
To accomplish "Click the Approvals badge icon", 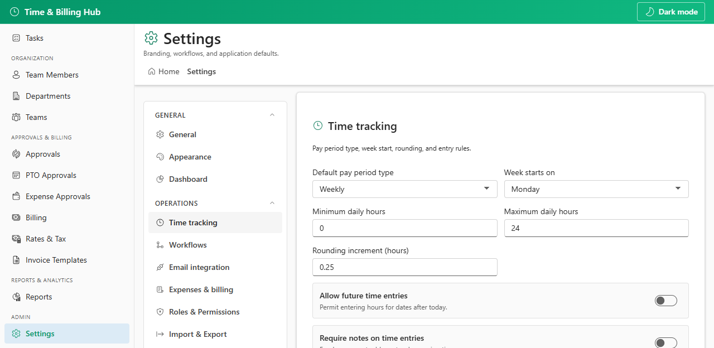I will pos(16,154).
